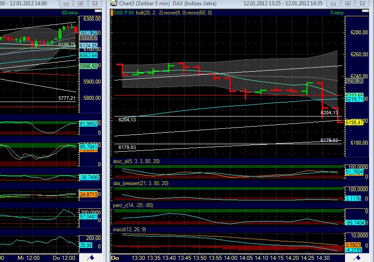Click the 6204,13 label near the last bar

[x=329, y=113]
